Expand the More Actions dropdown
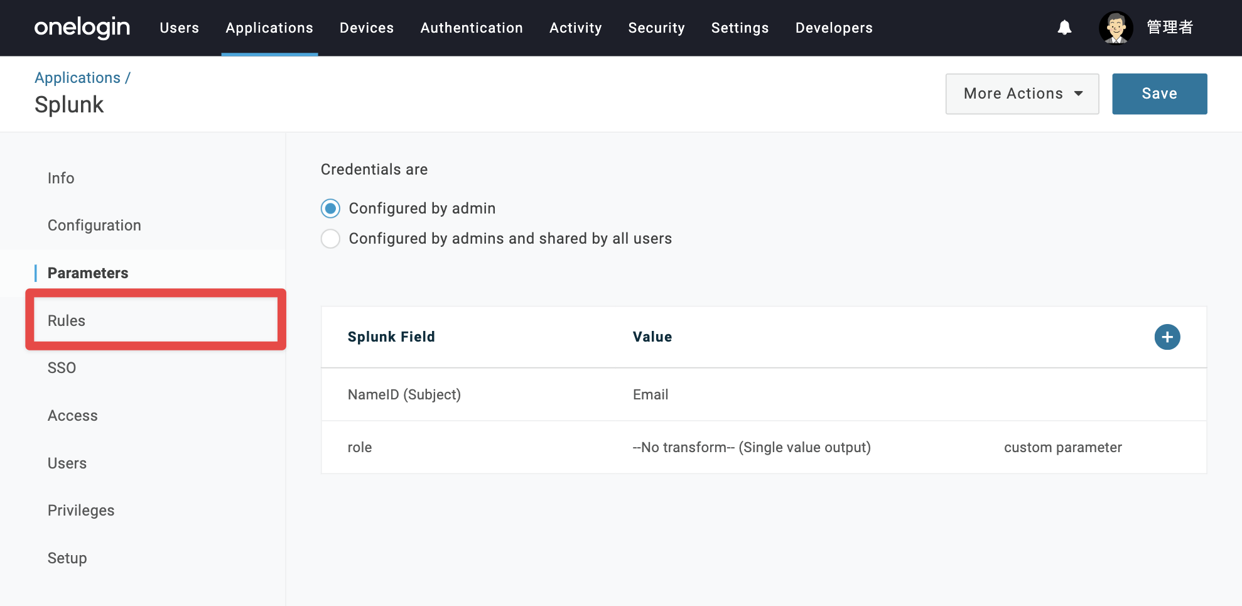This screenshot has width=1242, height=606. pos(1022,94)
